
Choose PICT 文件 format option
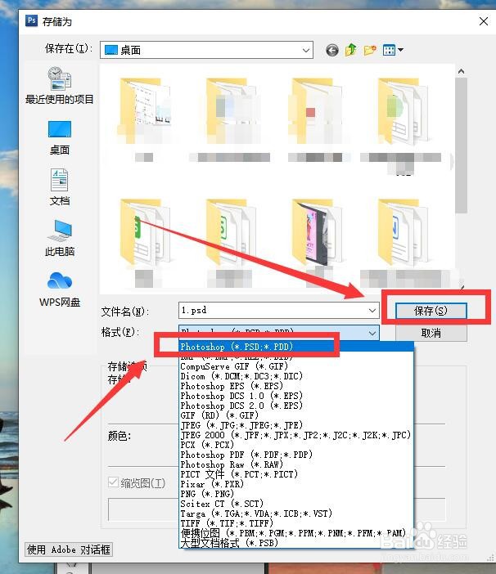point(296,474)
